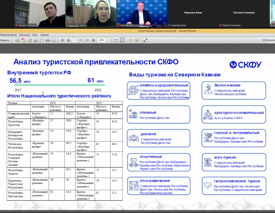Open the Редактирование menu
275x213 pixels.
point(8,35)
